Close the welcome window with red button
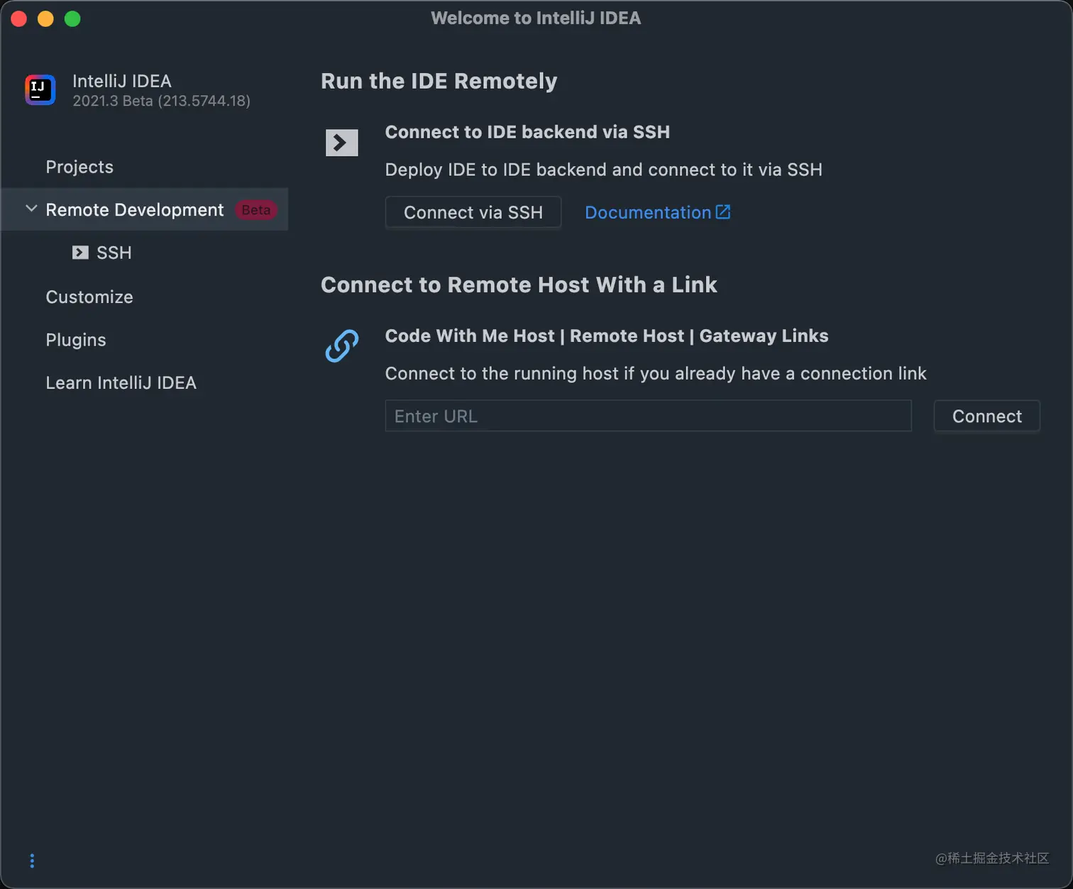This screenshot has width=1073, height=889. (x=19, y=18)
